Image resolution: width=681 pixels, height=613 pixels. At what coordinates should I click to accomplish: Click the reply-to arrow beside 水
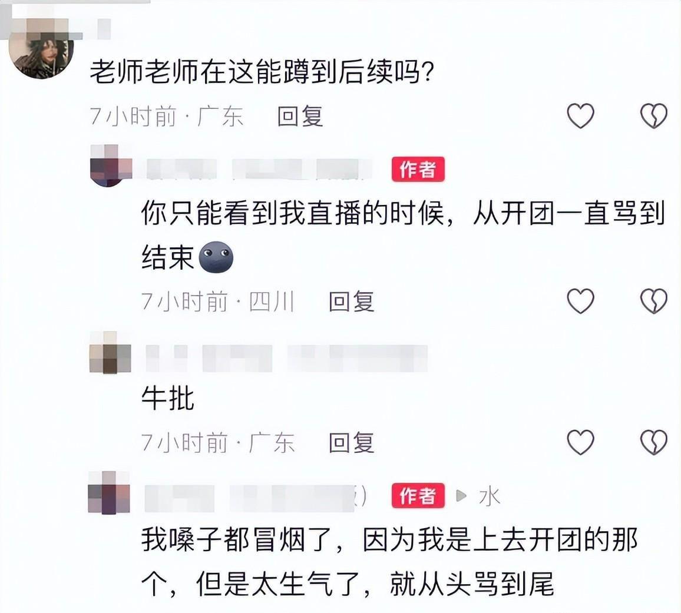click(x=461, y=495)
